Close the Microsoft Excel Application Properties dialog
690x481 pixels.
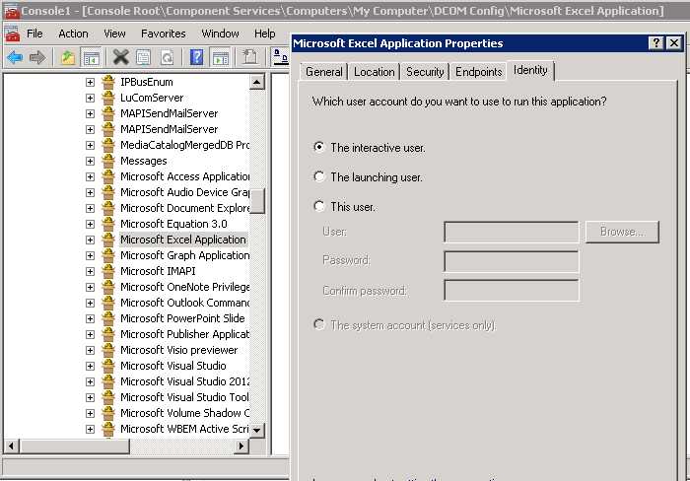674,43
